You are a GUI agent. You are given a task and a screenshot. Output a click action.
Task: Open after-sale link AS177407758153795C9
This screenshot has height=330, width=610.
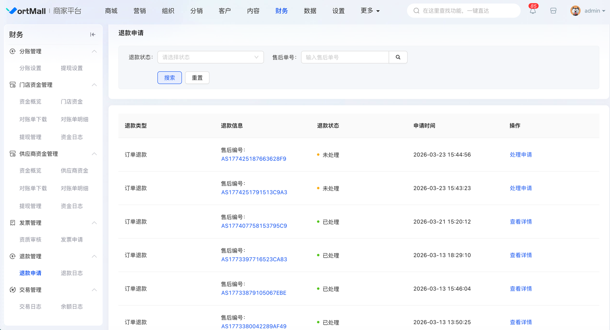[254, 226]
